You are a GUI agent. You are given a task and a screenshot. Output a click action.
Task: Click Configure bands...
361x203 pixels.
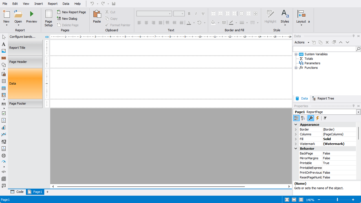[x=23, y=37]
